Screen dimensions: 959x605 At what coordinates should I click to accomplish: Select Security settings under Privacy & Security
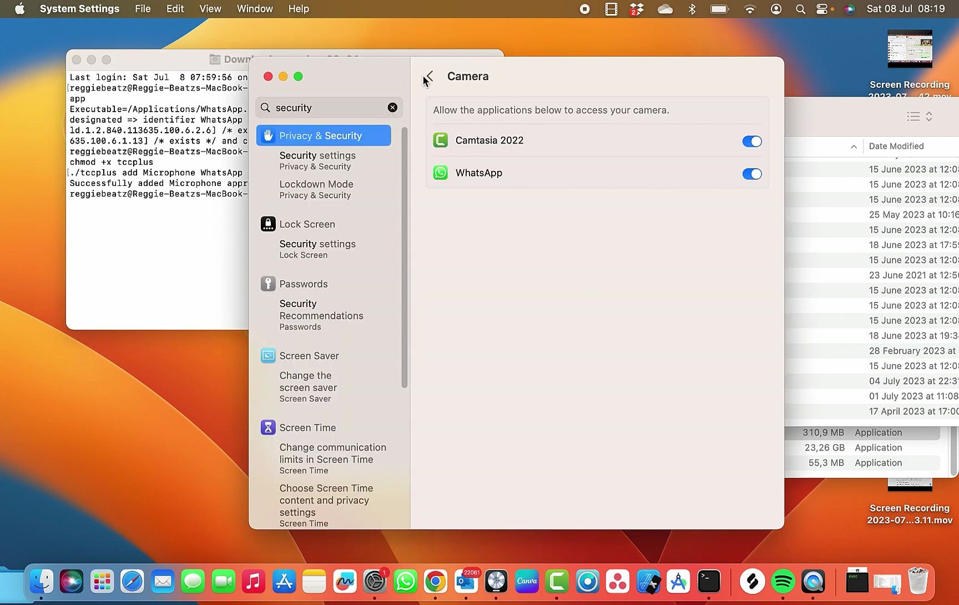[317, 160]
